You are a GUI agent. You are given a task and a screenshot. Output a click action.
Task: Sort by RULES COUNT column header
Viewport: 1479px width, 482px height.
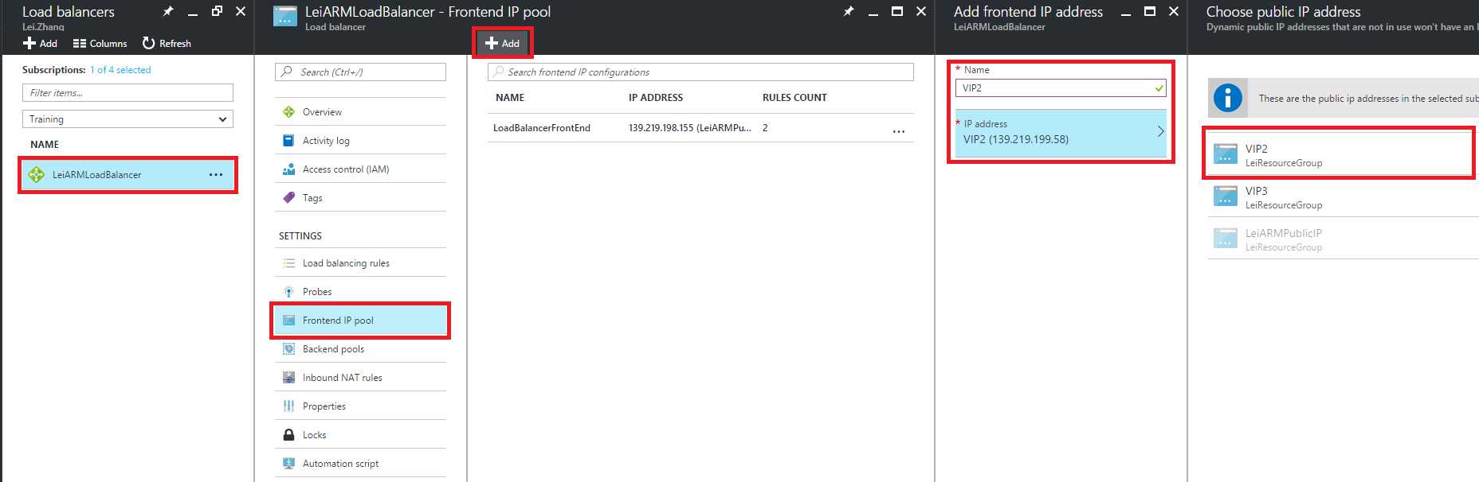pyautogui.click(x=794, y=98)
